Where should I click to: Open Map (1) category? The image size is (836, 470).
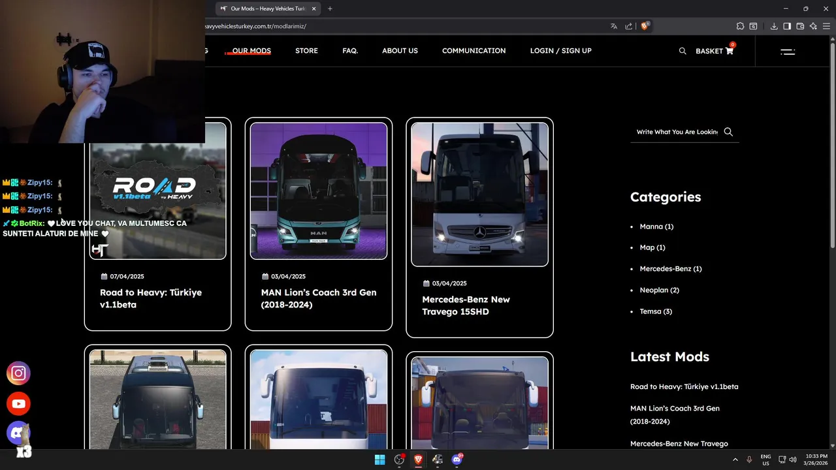(652, 247)
